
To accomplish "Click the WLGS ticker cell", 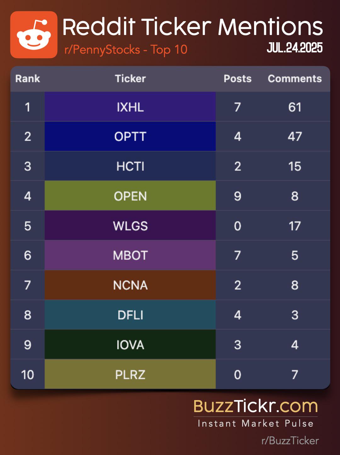I will [130, 226].
